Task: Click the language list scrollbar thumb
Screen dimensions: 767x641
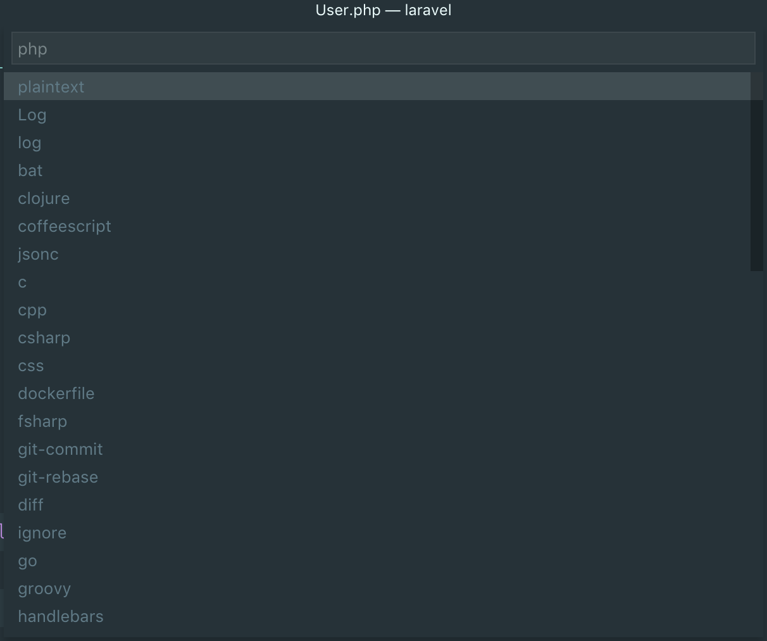Action: (756, 172)
